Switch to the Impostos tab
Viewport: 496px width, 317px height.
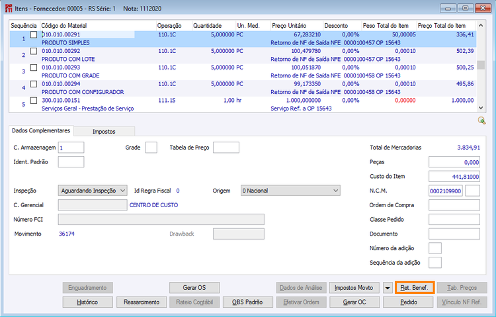[x=104, y=132]
